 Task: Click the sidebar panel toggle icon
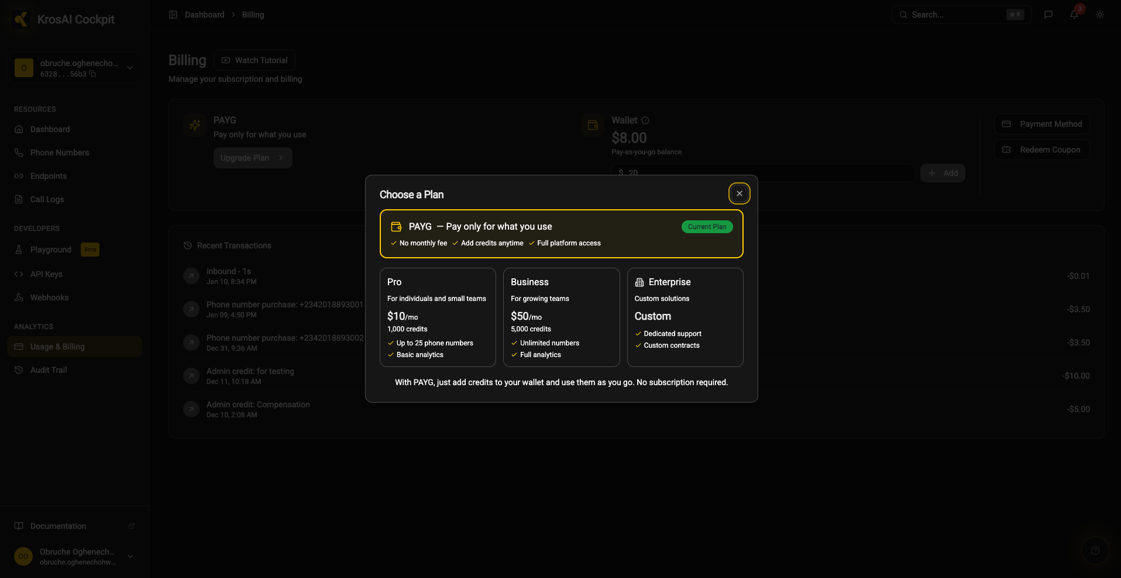173,15
